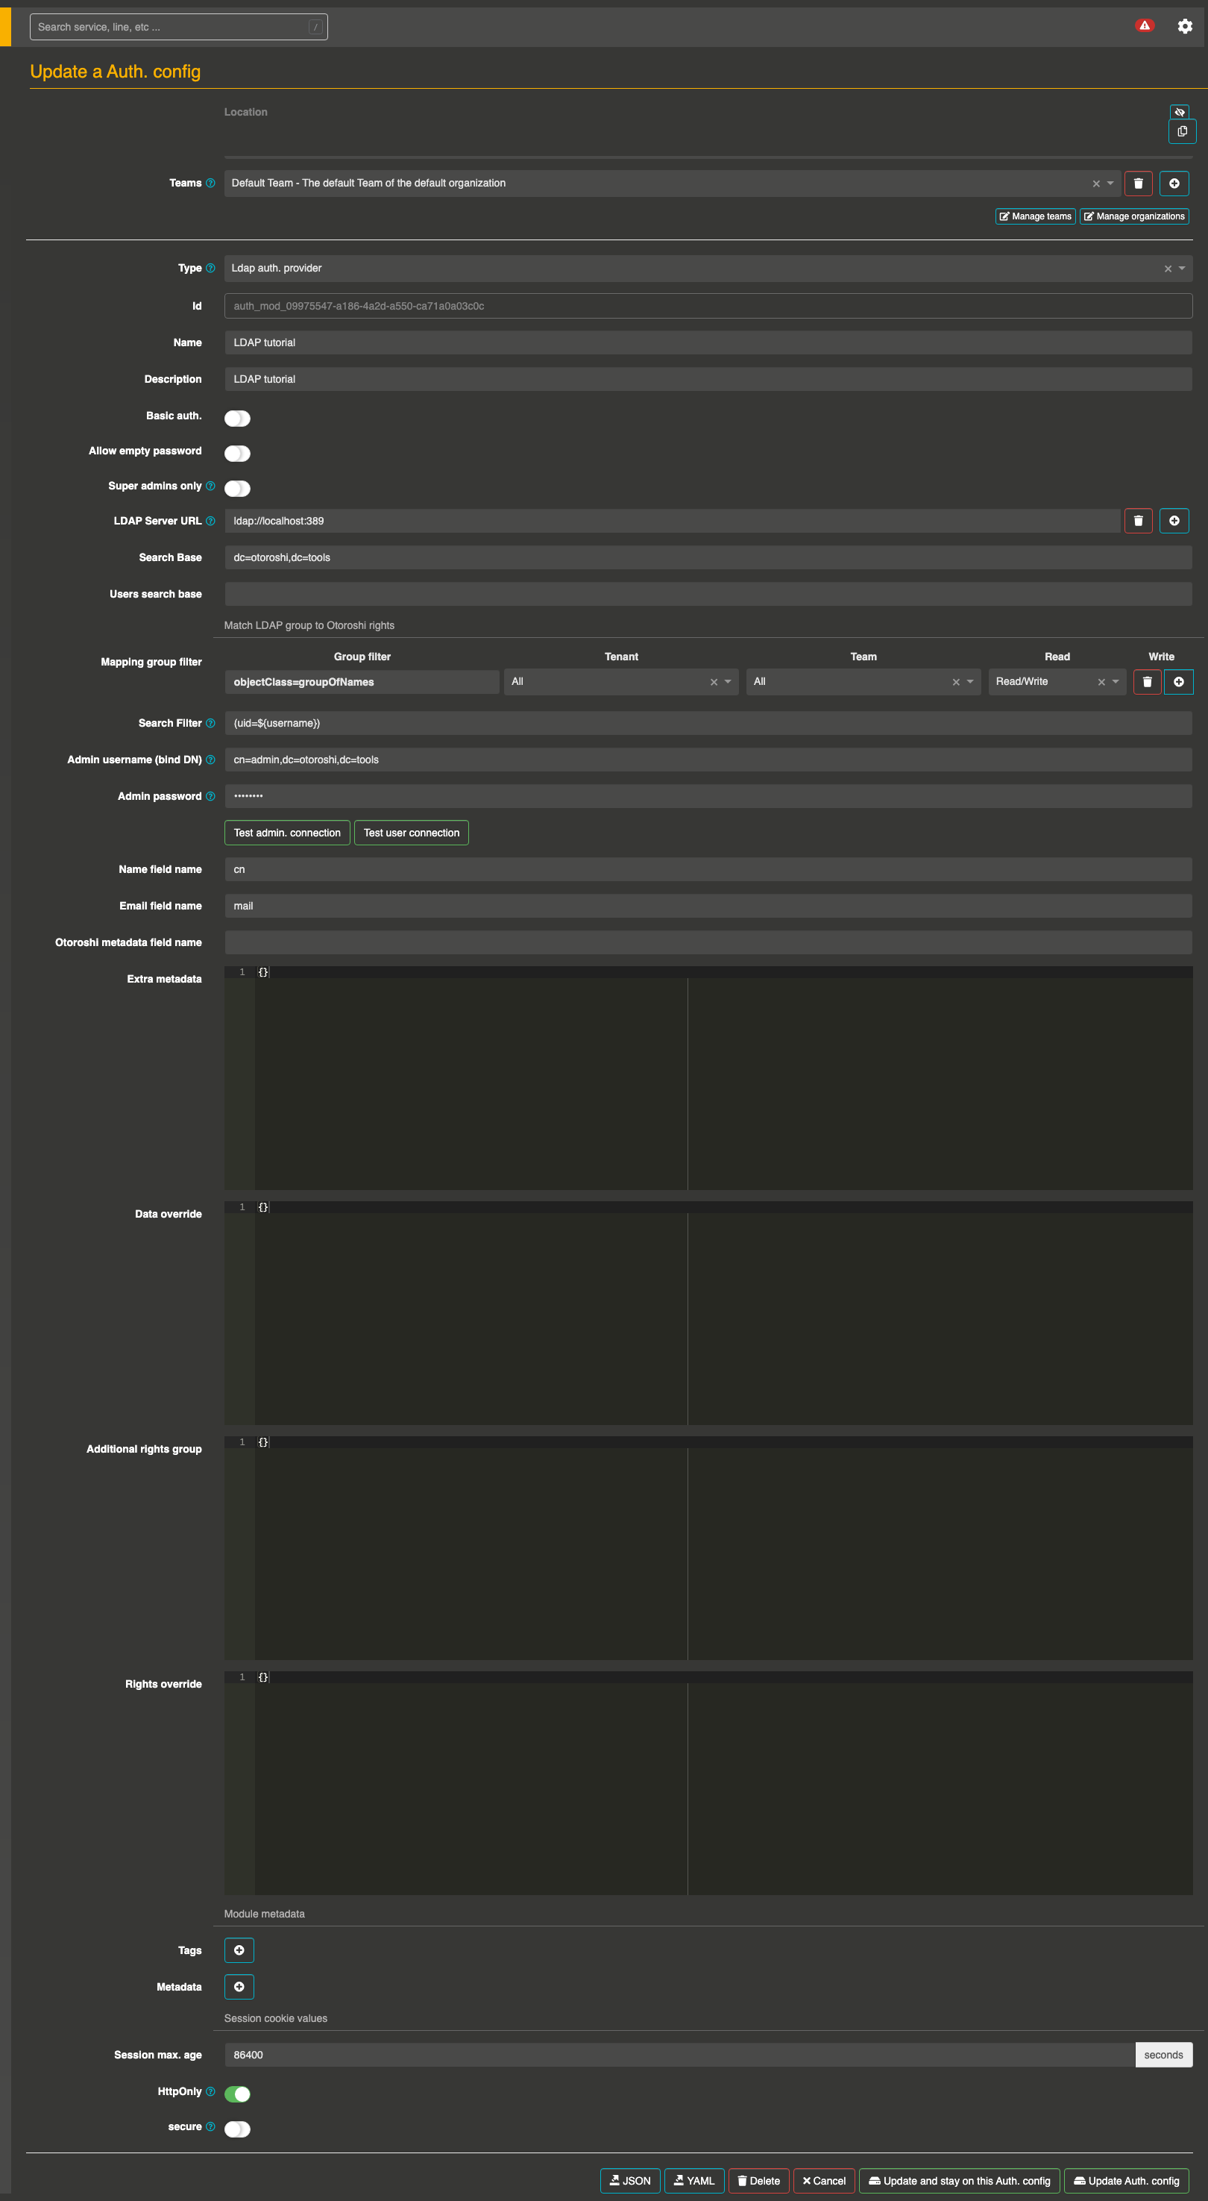Remove the LDAP Server URL entry

point(1138,522)
